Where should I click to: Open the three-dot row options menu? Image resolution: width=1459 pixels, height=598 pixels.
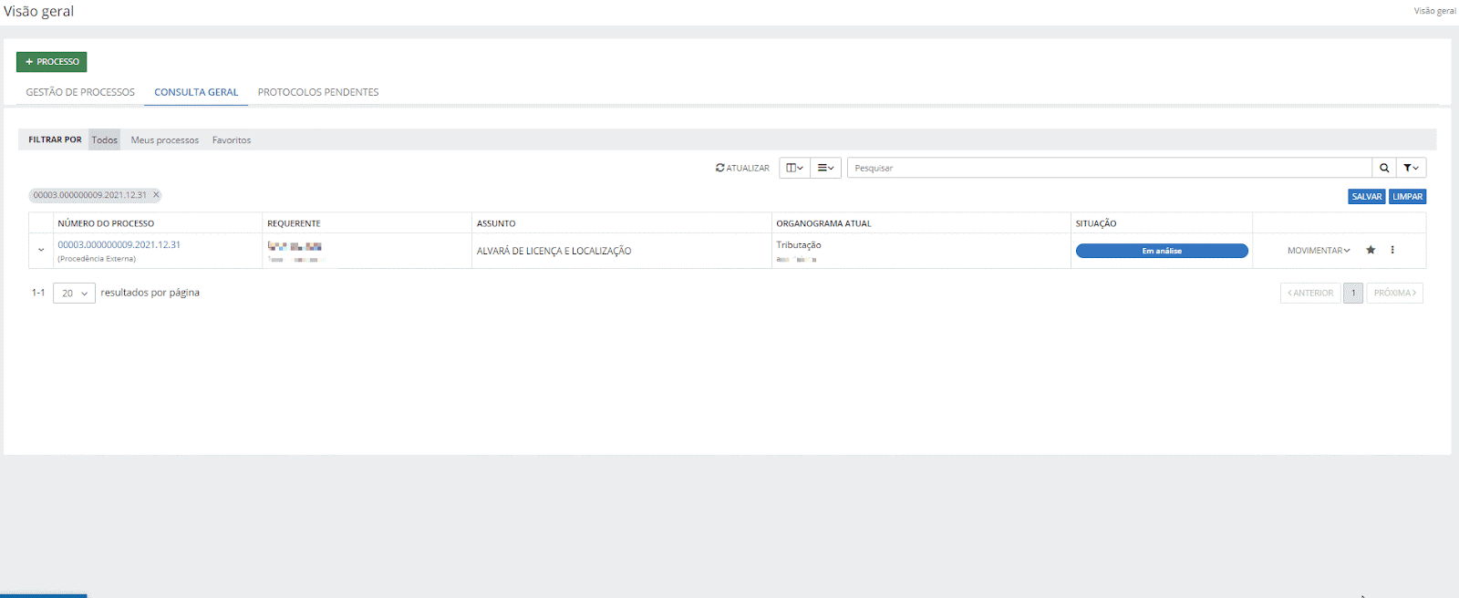1392,250
